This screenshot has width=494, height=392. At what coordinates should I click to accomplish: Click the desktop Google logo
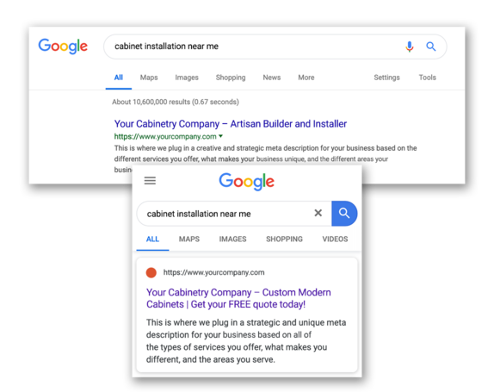pyautogui.click(x=63, y=47)
